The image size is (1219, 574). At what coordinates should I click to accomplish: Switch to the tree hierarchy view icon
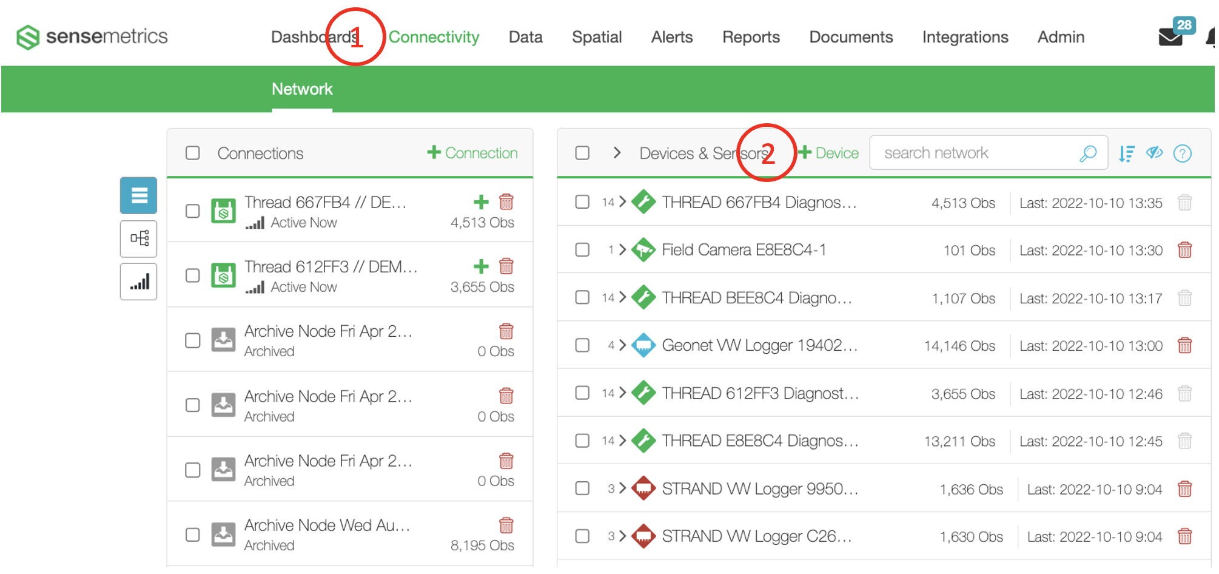[x=138, y=238]
